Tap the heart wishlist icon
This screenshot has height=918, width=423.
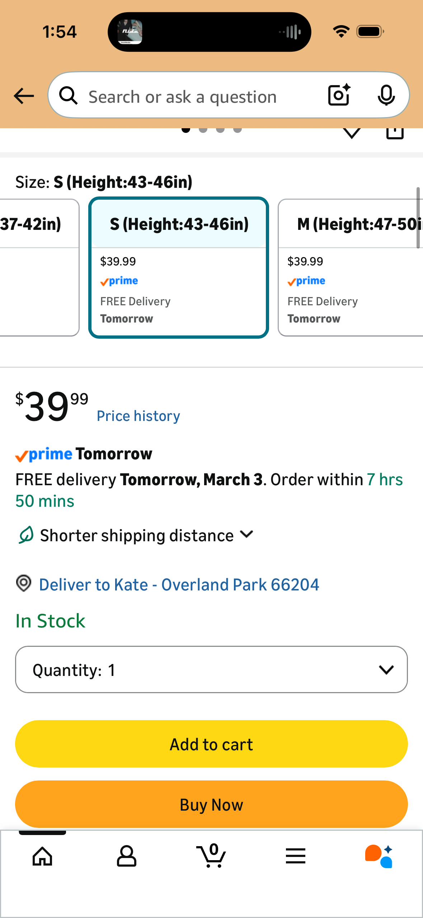tap(352, 133)
